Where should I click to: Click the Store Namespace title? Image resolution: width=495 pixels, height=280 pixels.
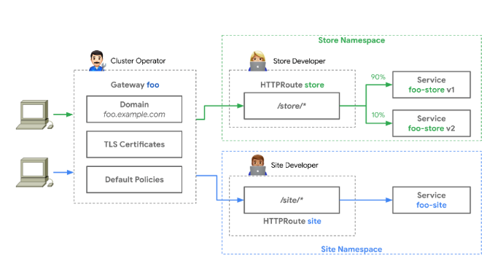tap(351, 40)
